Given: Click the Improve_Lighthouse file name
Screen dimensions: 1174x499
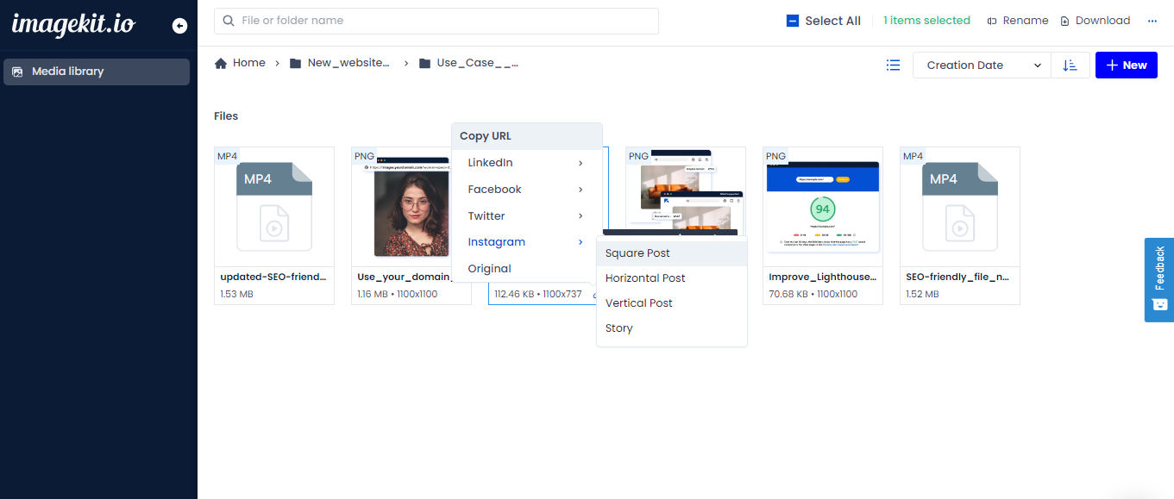Looking at the screenshot, I should coord(822,277).
